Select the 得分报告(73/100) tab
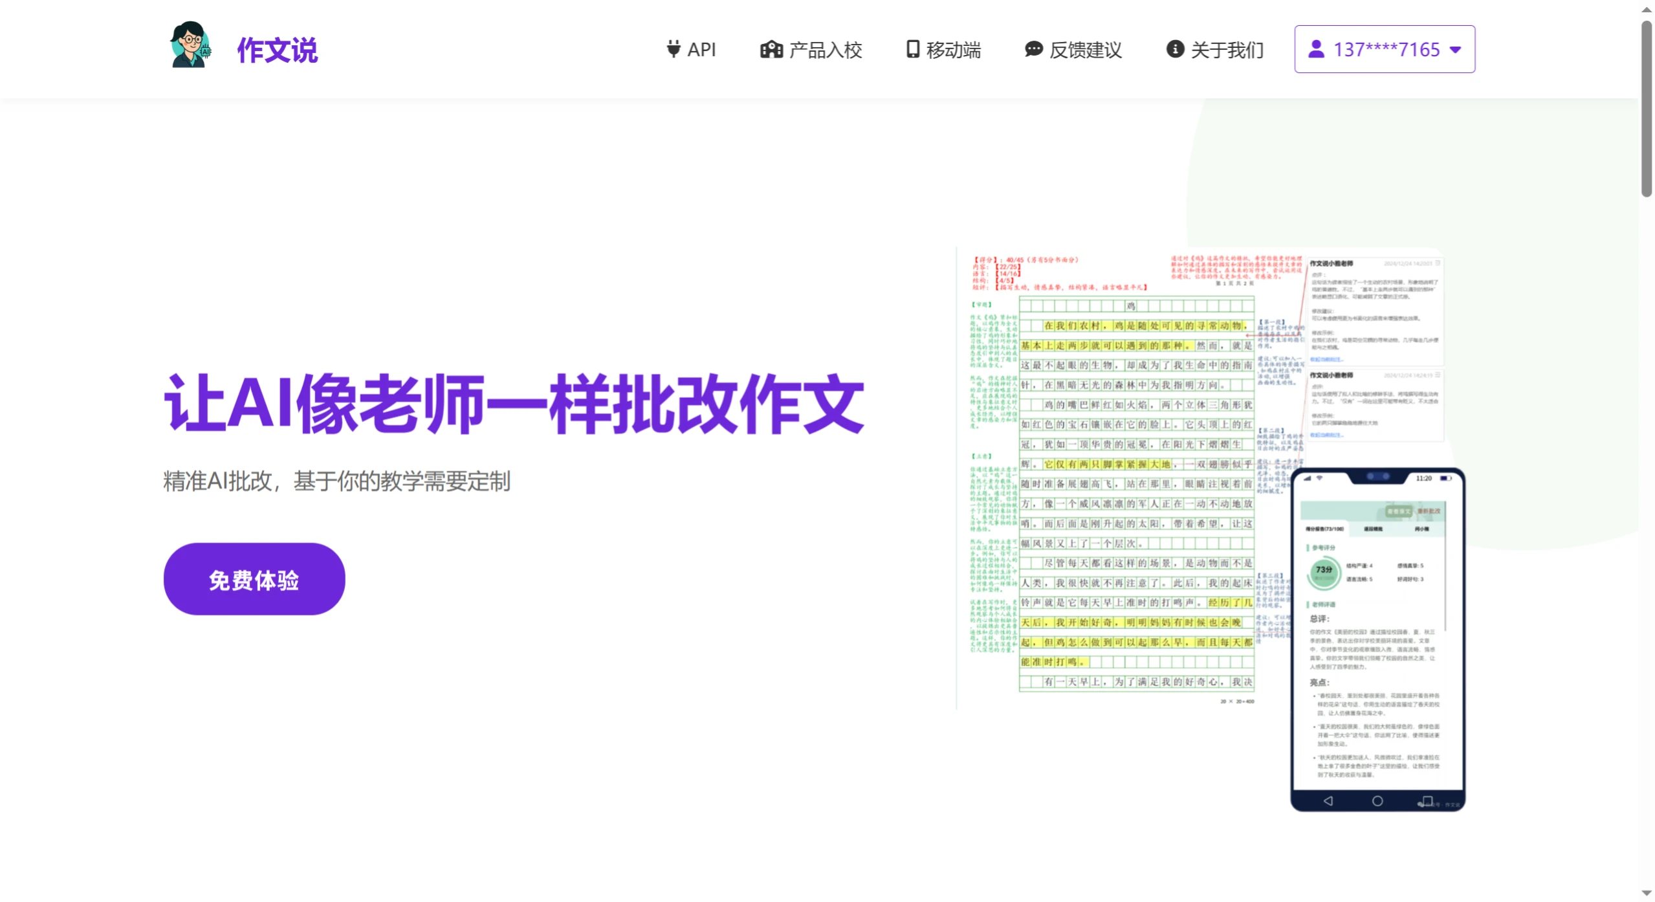Image resolution: width=1655 pixels, height=902 pixels. click(1324, 529)
